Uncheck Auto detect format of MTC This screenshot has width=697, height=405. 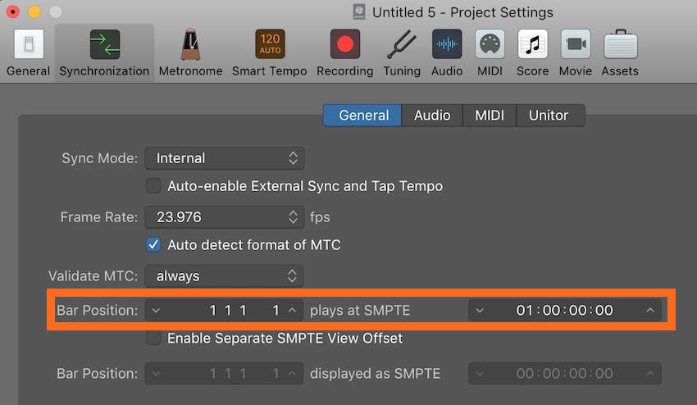click(153, 244)
